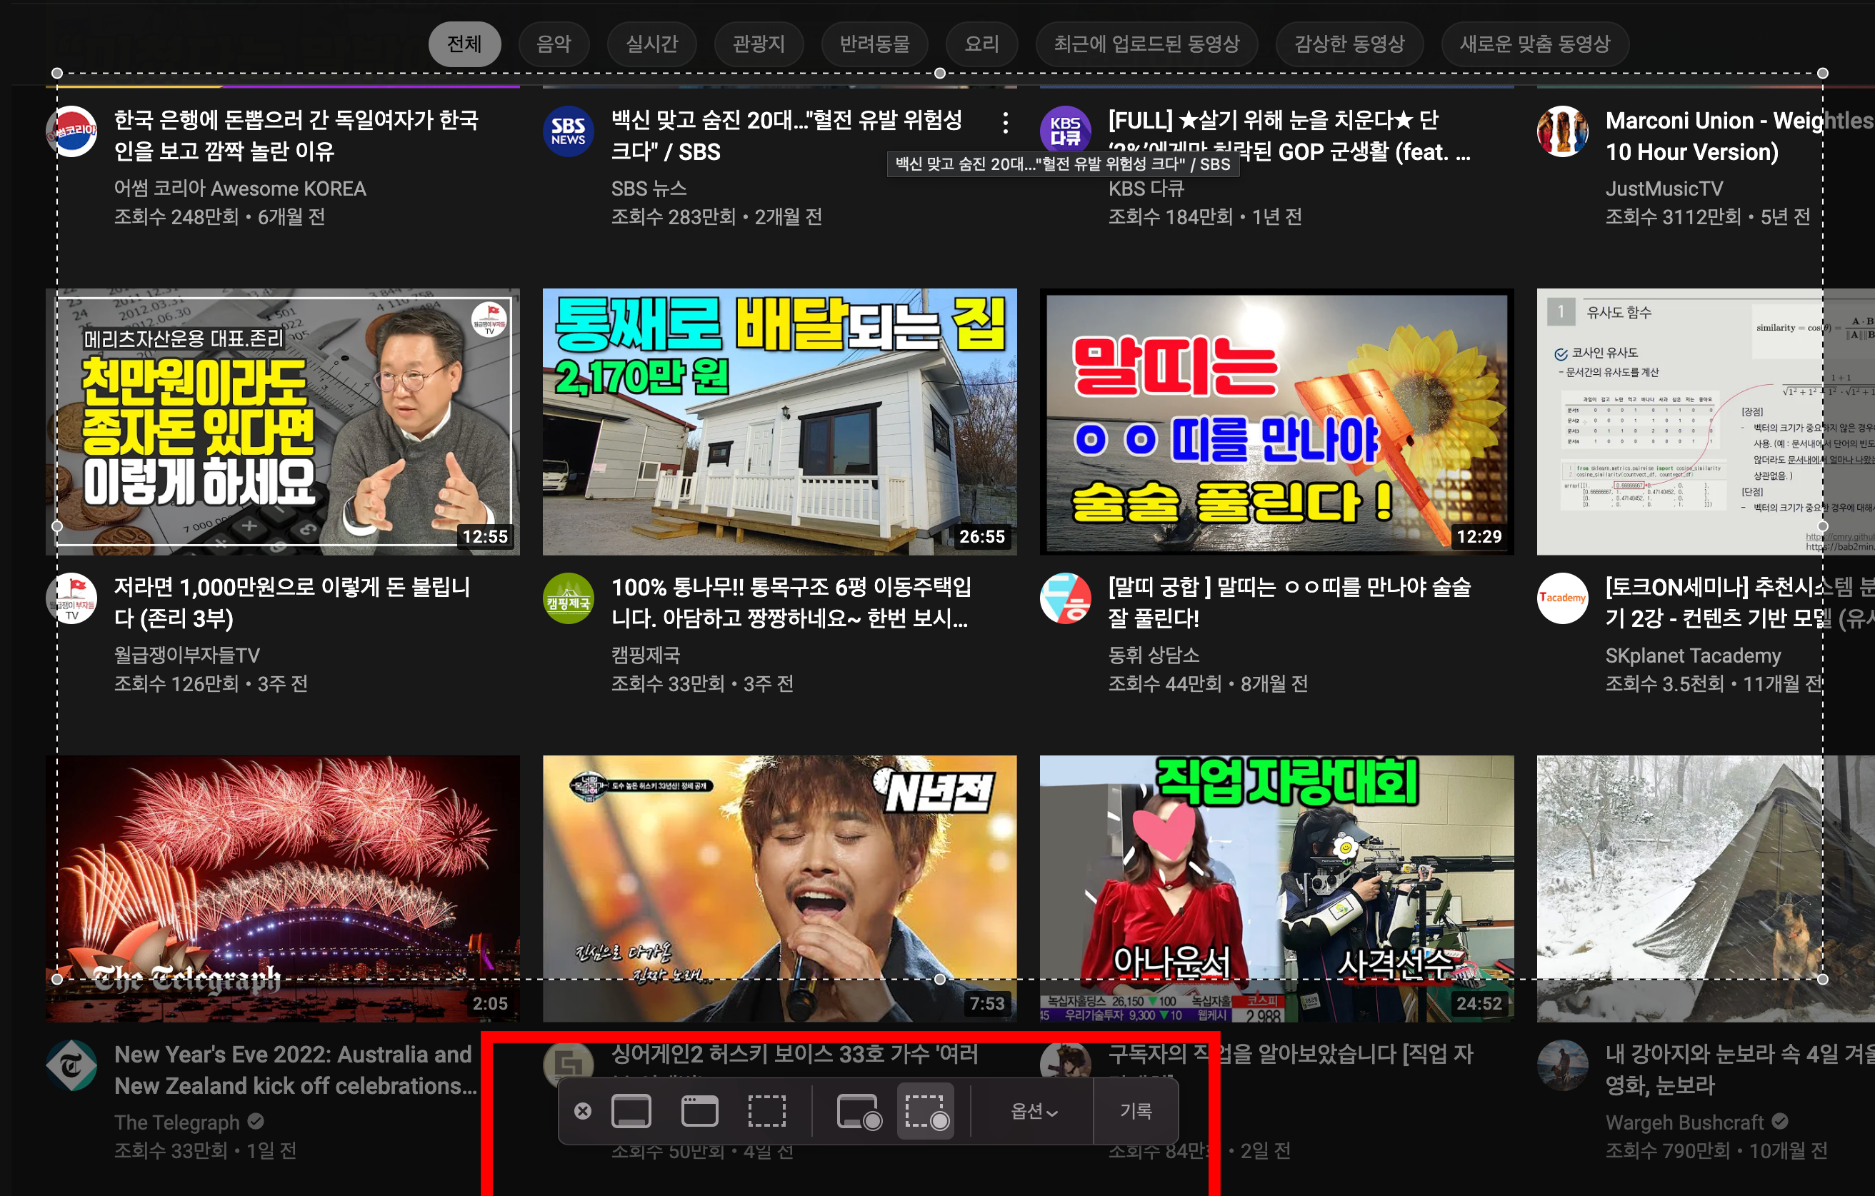Go to JustMusicTV channel name

click(x=1664, y=189)
